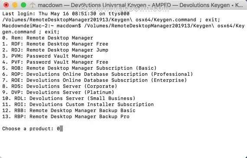Click the ROI Custom Installer Subscription line
The width and height of the screenshot is (247, 158).
click(78, 104)
